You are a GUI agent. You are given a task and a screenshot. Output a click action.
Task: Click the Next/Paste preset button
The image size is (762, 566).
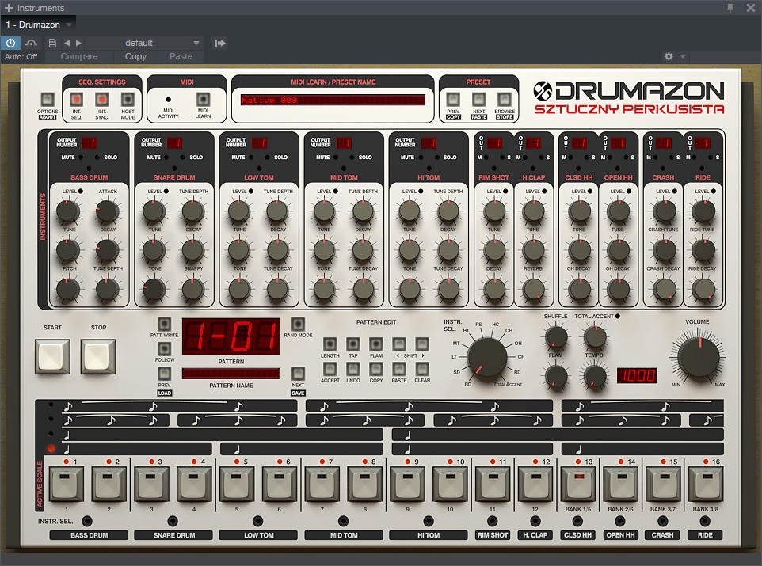tap(478, 100)
